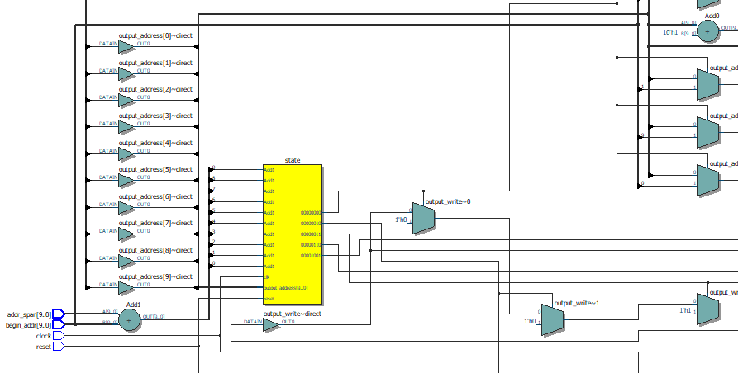The height and width of the screenshot is (373, 738).
Task: Click the addr_span[9..0] input pin symbol
Action: coord(59,314)
